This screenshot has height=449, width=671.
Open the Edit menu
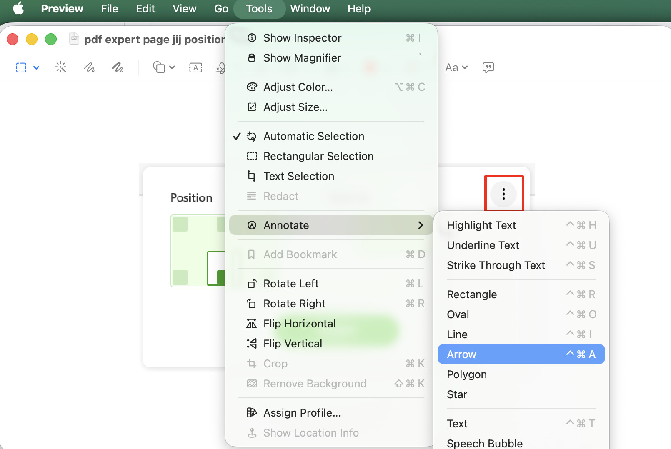coord(145,9)
